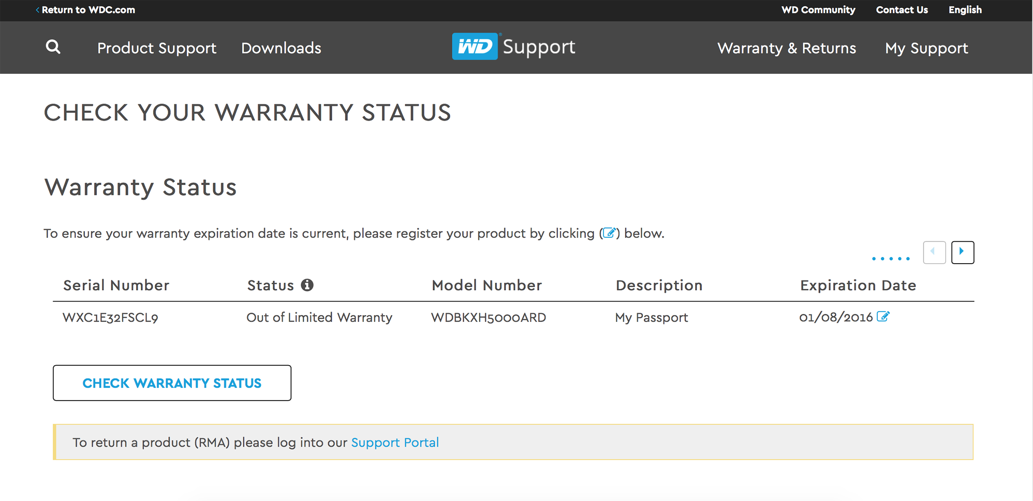Click the previous page arrow button
The image size is (1033, 501).
pyautogui.click(x=934, y=252)
